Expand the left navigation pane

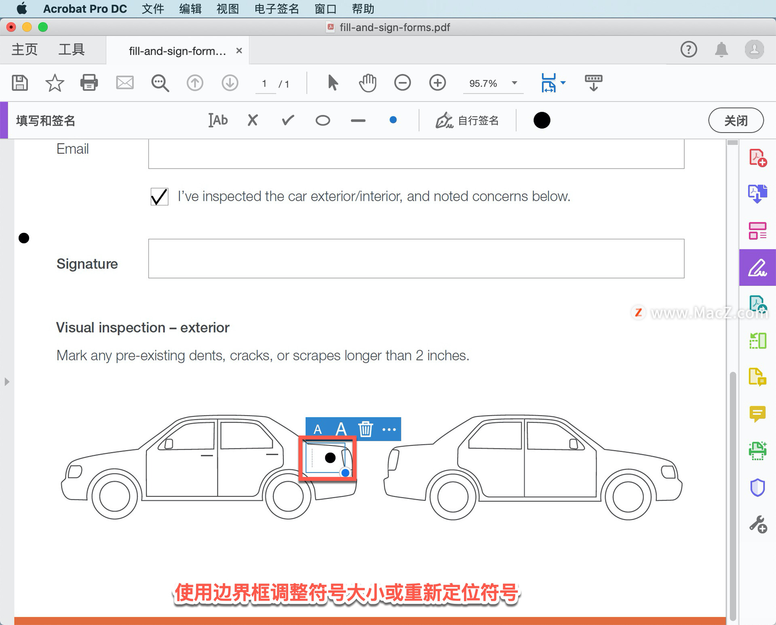pos(6,382)
